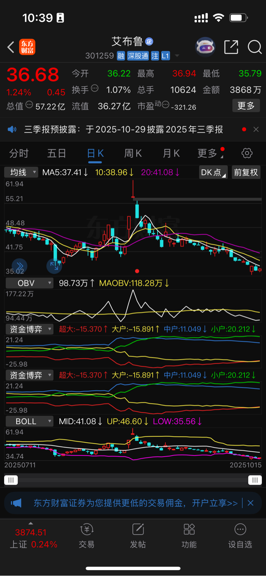Expand stock badges dropdown triangle
This screenshot has height=576, width=266.
pos(177,56)
